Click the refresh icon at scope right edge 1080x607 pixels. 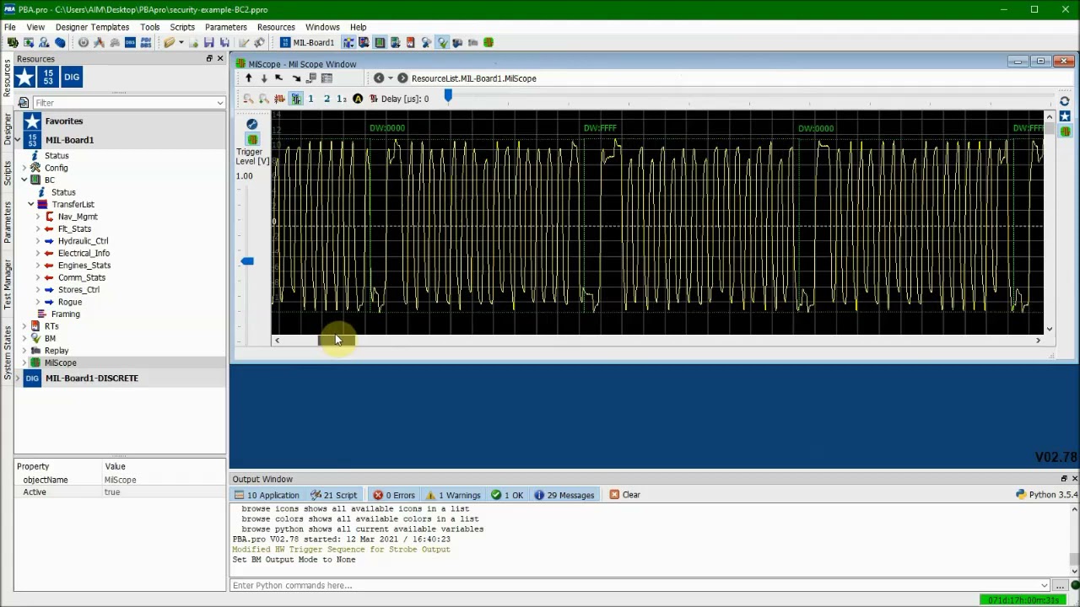click(x=1065, y=101)
